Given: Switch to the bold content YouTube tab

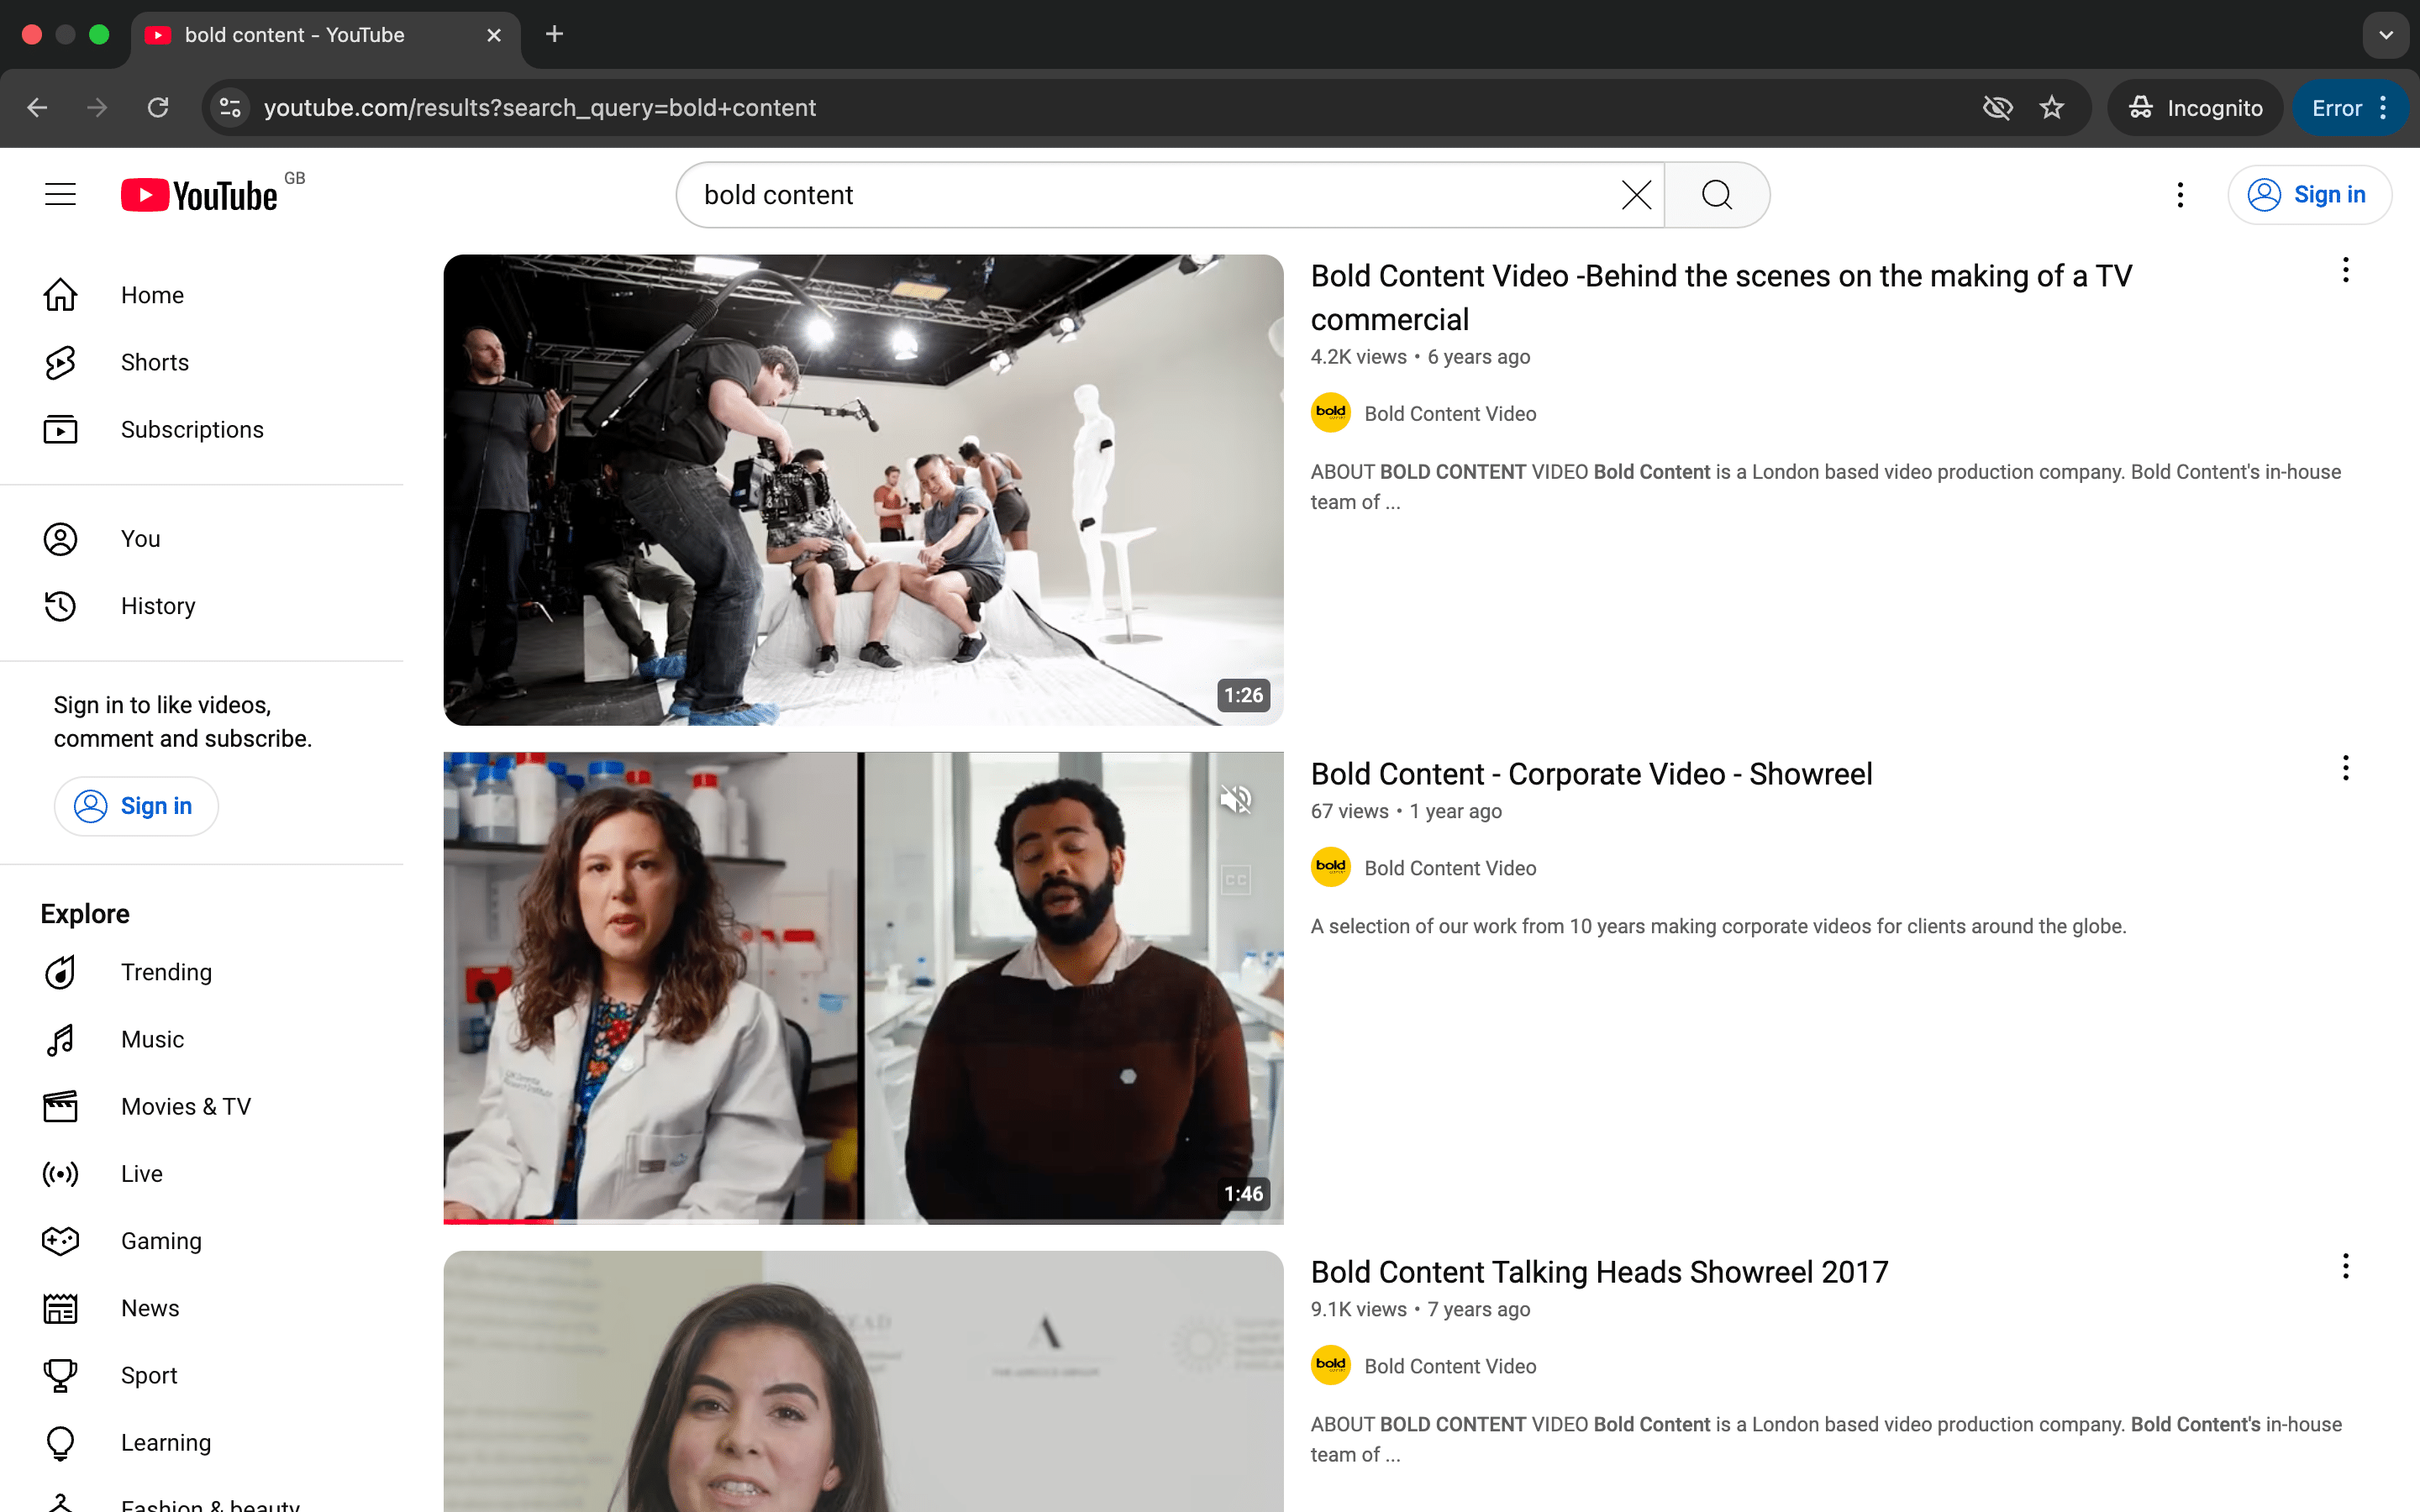Looking at the screenshot, I should (294, 34).
